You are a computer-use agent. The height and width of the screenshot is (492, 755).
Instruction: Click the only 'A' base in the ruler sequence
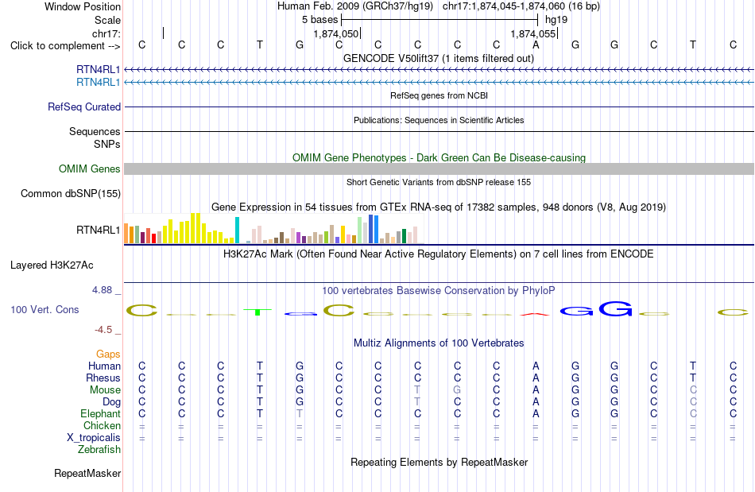tap(536, 45)
